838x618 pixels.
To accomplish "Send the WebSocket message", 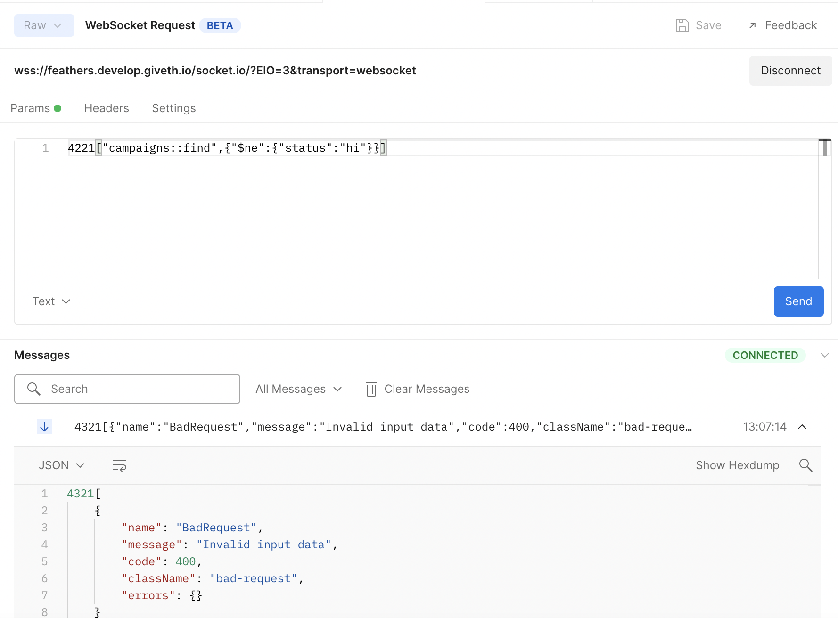I will [798, 301].
